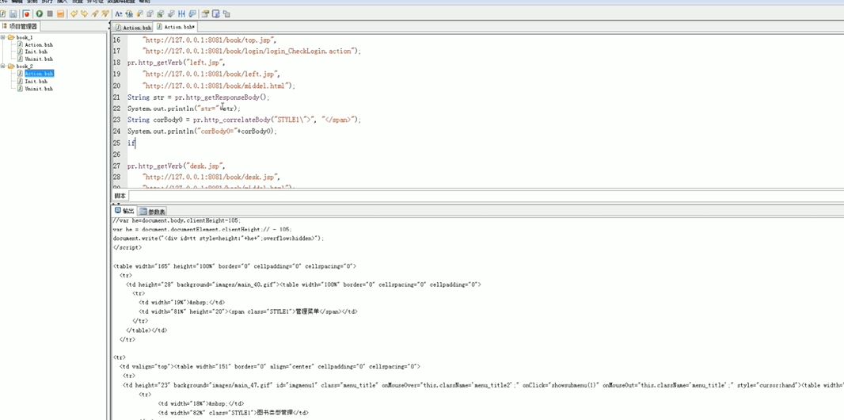Image resolution: width=844 pixels, height=420 pixels.
Task: Click the 'A±' text toolbar icon
Action: 119,13
